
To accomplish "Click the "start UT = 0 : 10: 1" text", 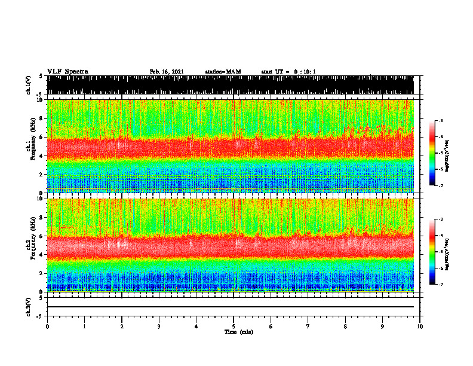I will (x=288, y=72).
